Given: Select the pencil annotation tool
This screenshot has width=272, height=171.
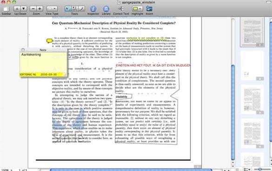Looking at the screenshot, I should (x=81, y=9).
